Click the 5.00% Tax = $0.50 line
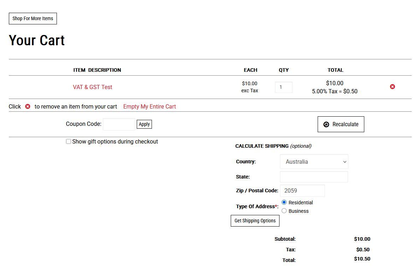Viewport: 418px width, 269px height. (335, 91)
